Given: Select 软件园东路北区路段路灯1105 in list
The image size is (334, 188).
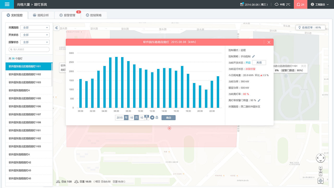Looking at the screenshot, I should point(29,98).
